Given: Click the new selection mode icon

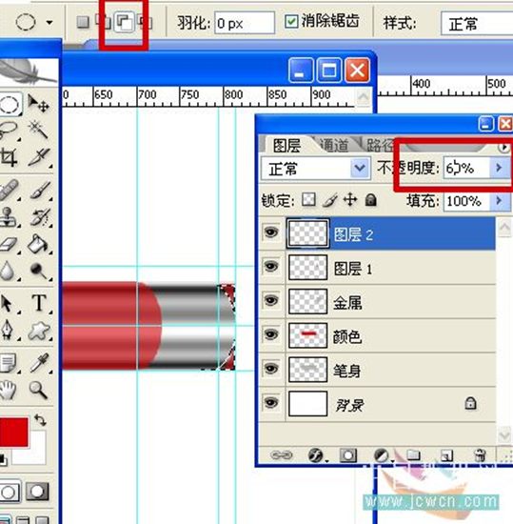Looking at the screenshot, I should (83, 23).
